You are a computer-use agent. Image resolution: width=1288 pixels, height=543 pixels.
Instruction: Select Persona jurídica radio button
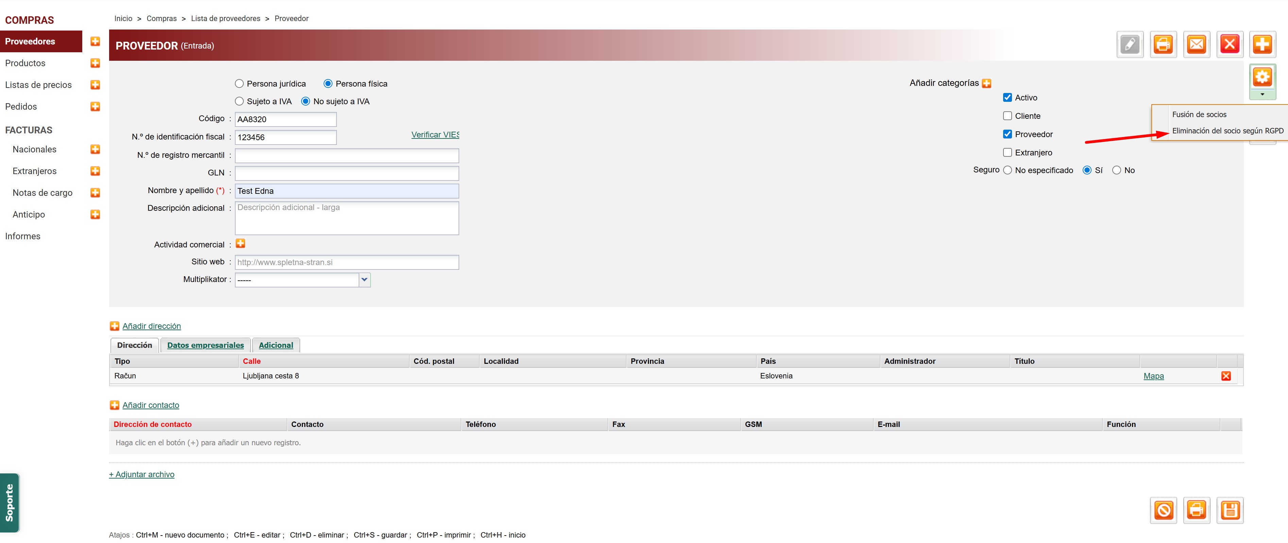coord(240,84)
